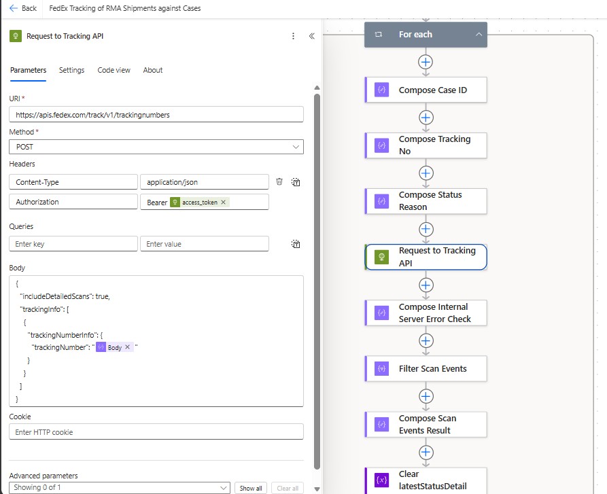Image resolution: width=607 pixels, height=494 pixels.
Task: Switch Headers to text mode icon
Action: (296, 182)
